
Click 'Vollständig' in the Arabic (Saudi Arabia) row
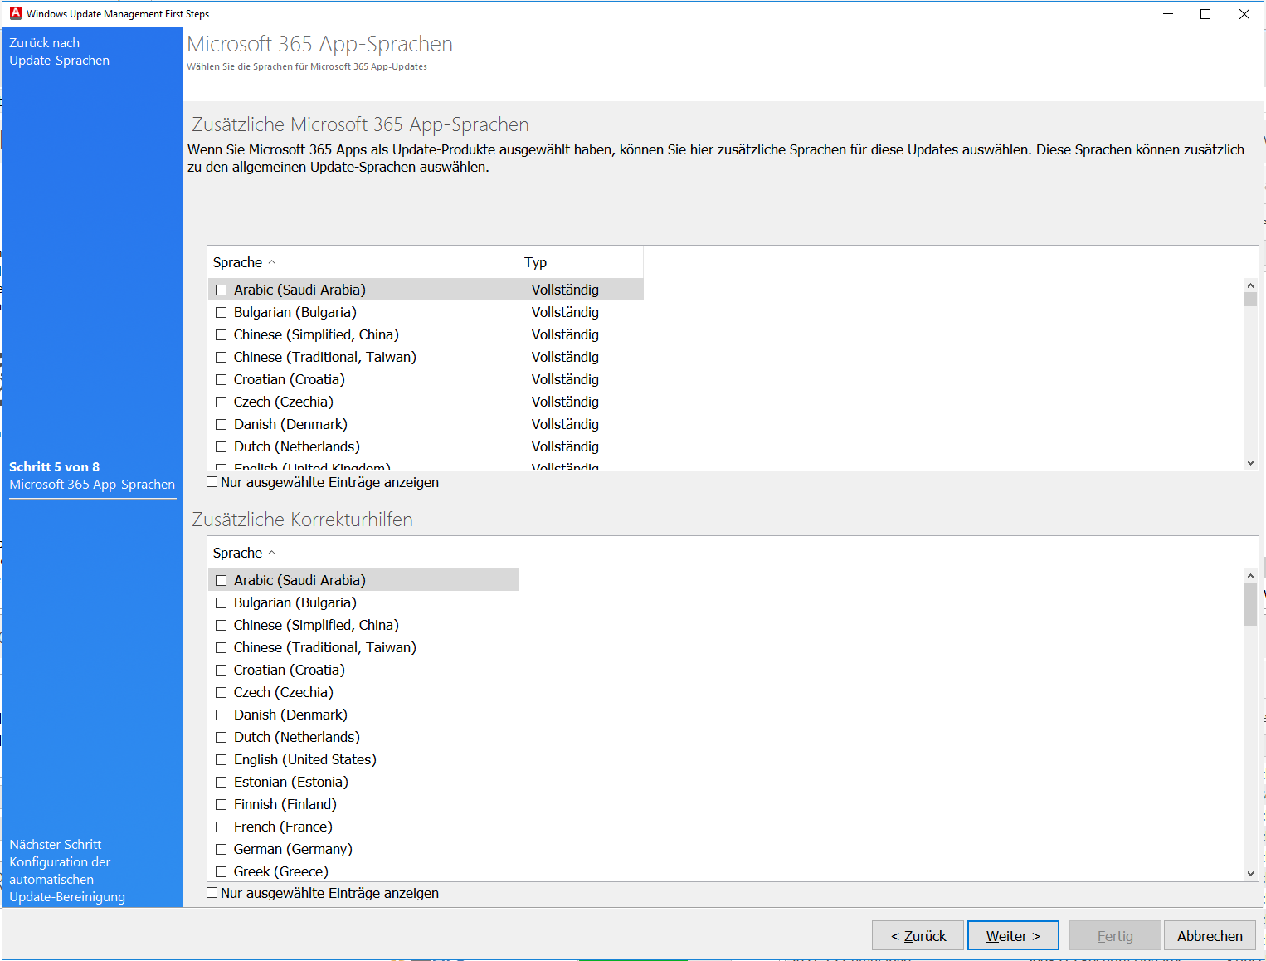pos(565,290)
